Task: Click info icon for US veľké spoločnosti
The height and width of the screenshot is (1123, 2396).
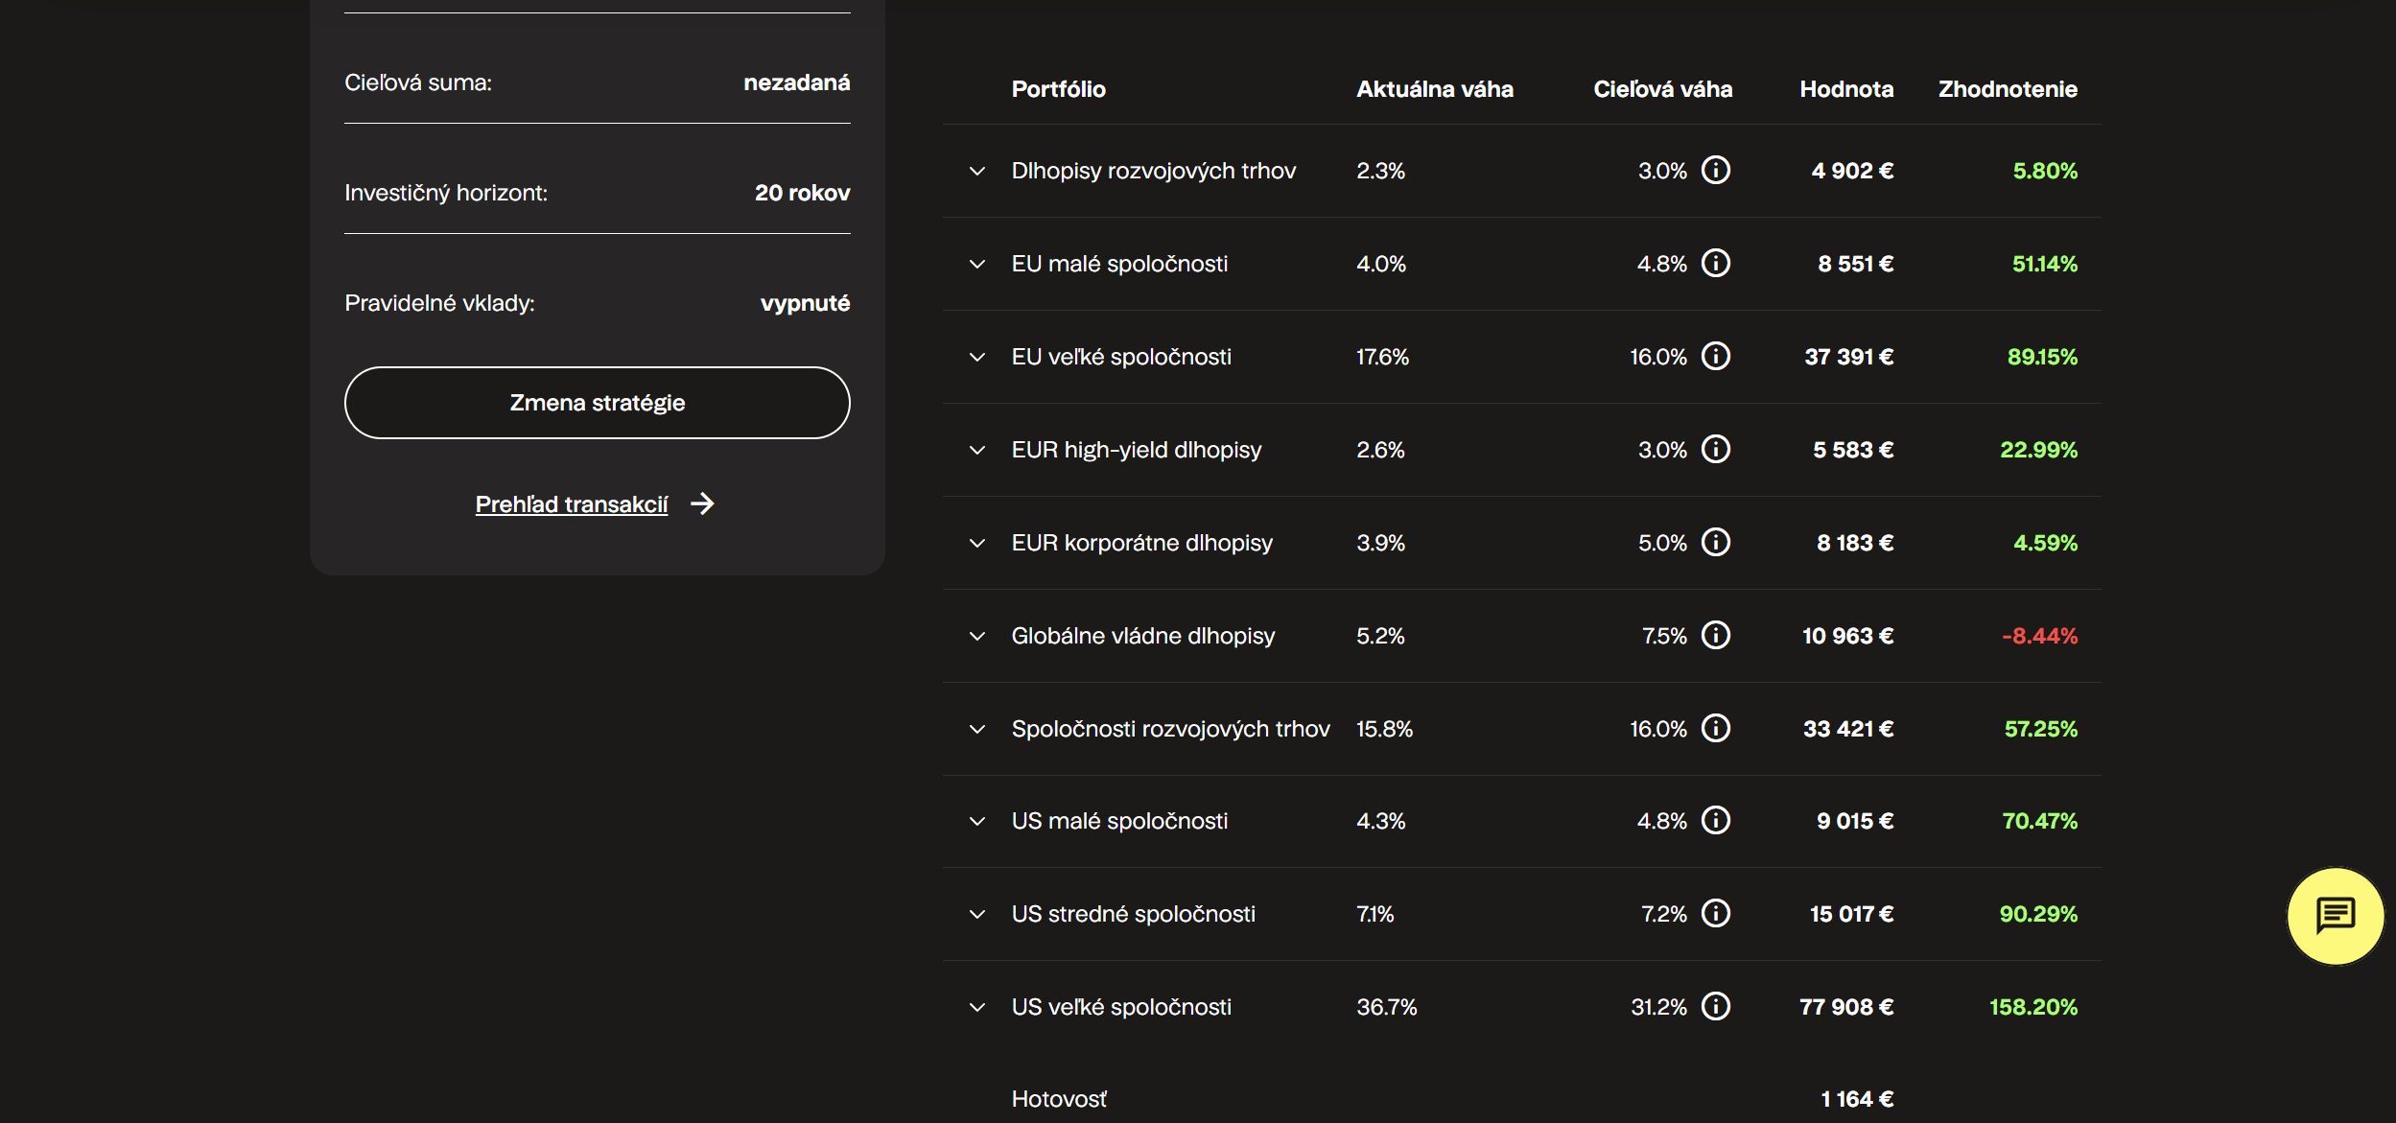Action: tap(1715, 1007)
